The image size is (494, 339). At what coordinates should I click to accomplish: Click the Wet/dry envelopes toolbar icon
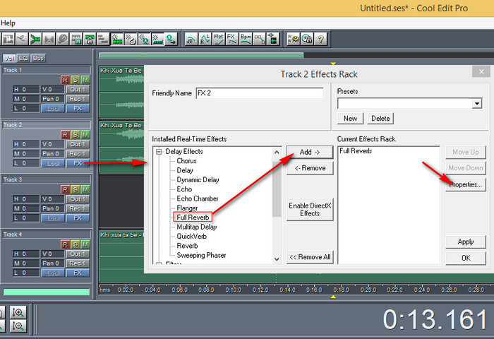[x=218, y=40]
